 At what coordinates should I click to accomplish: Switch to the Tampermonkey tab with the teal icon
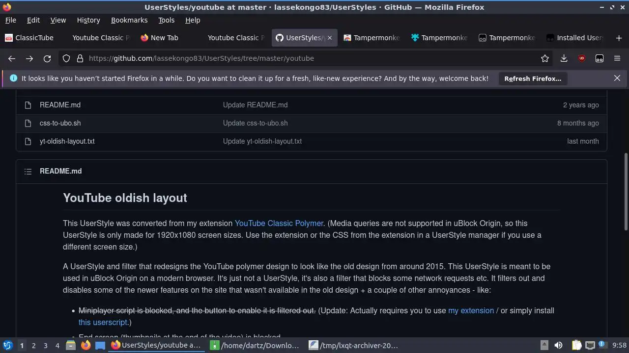click(439, 38)
